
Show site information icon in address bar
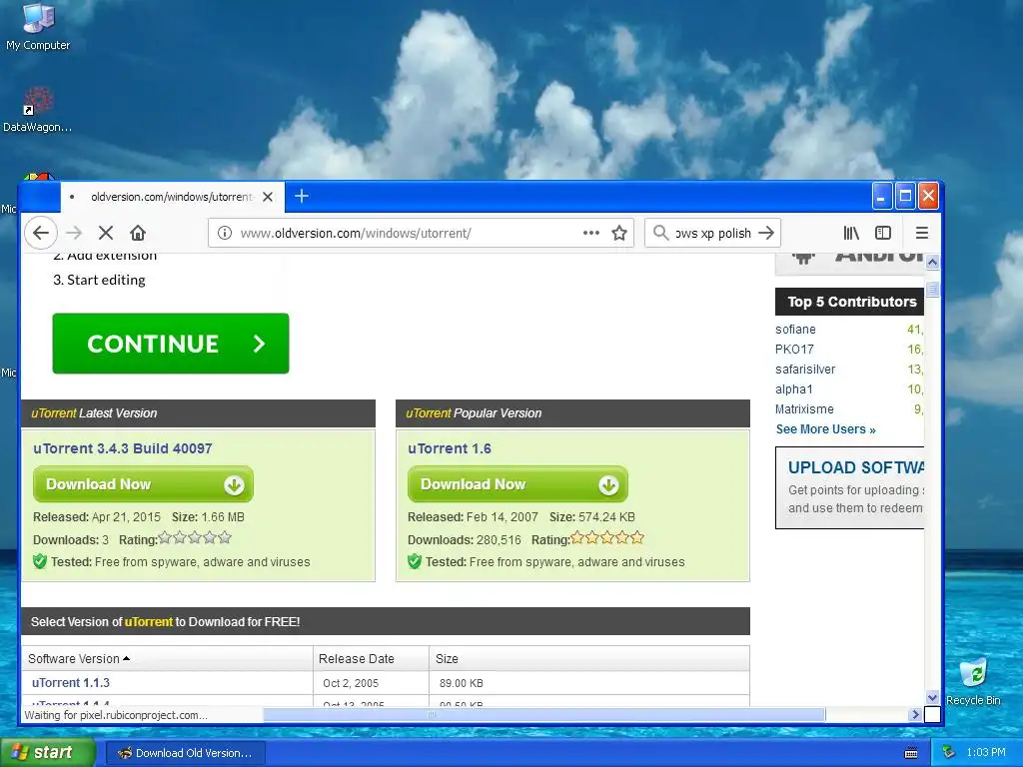pos(225,233)
